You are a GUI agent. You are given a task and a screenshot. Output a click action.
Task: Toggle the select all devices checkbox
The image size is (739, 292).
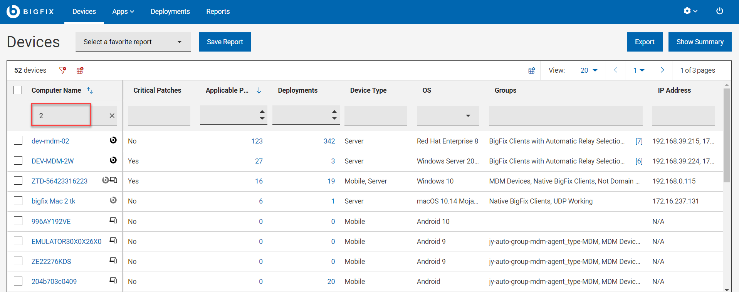18,90
